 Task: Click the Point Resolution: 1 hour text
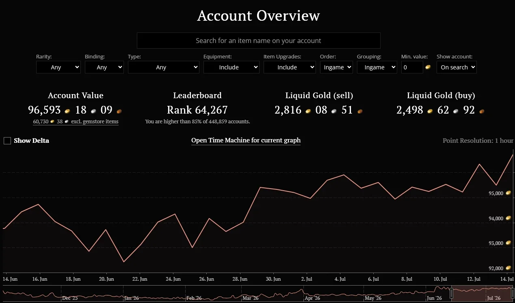(x=478, y=141)
